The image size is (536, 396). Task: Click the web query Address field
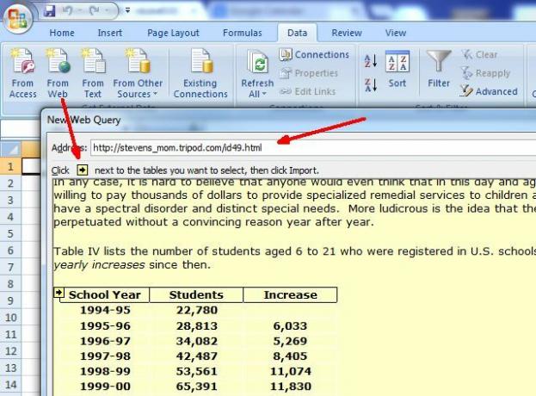[313, 148]
